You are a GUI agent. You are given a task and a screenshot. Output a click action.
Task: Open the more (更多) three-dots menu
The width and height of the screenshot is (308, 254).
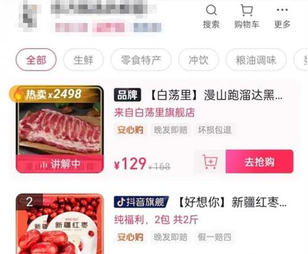click(x=282, y=10)
